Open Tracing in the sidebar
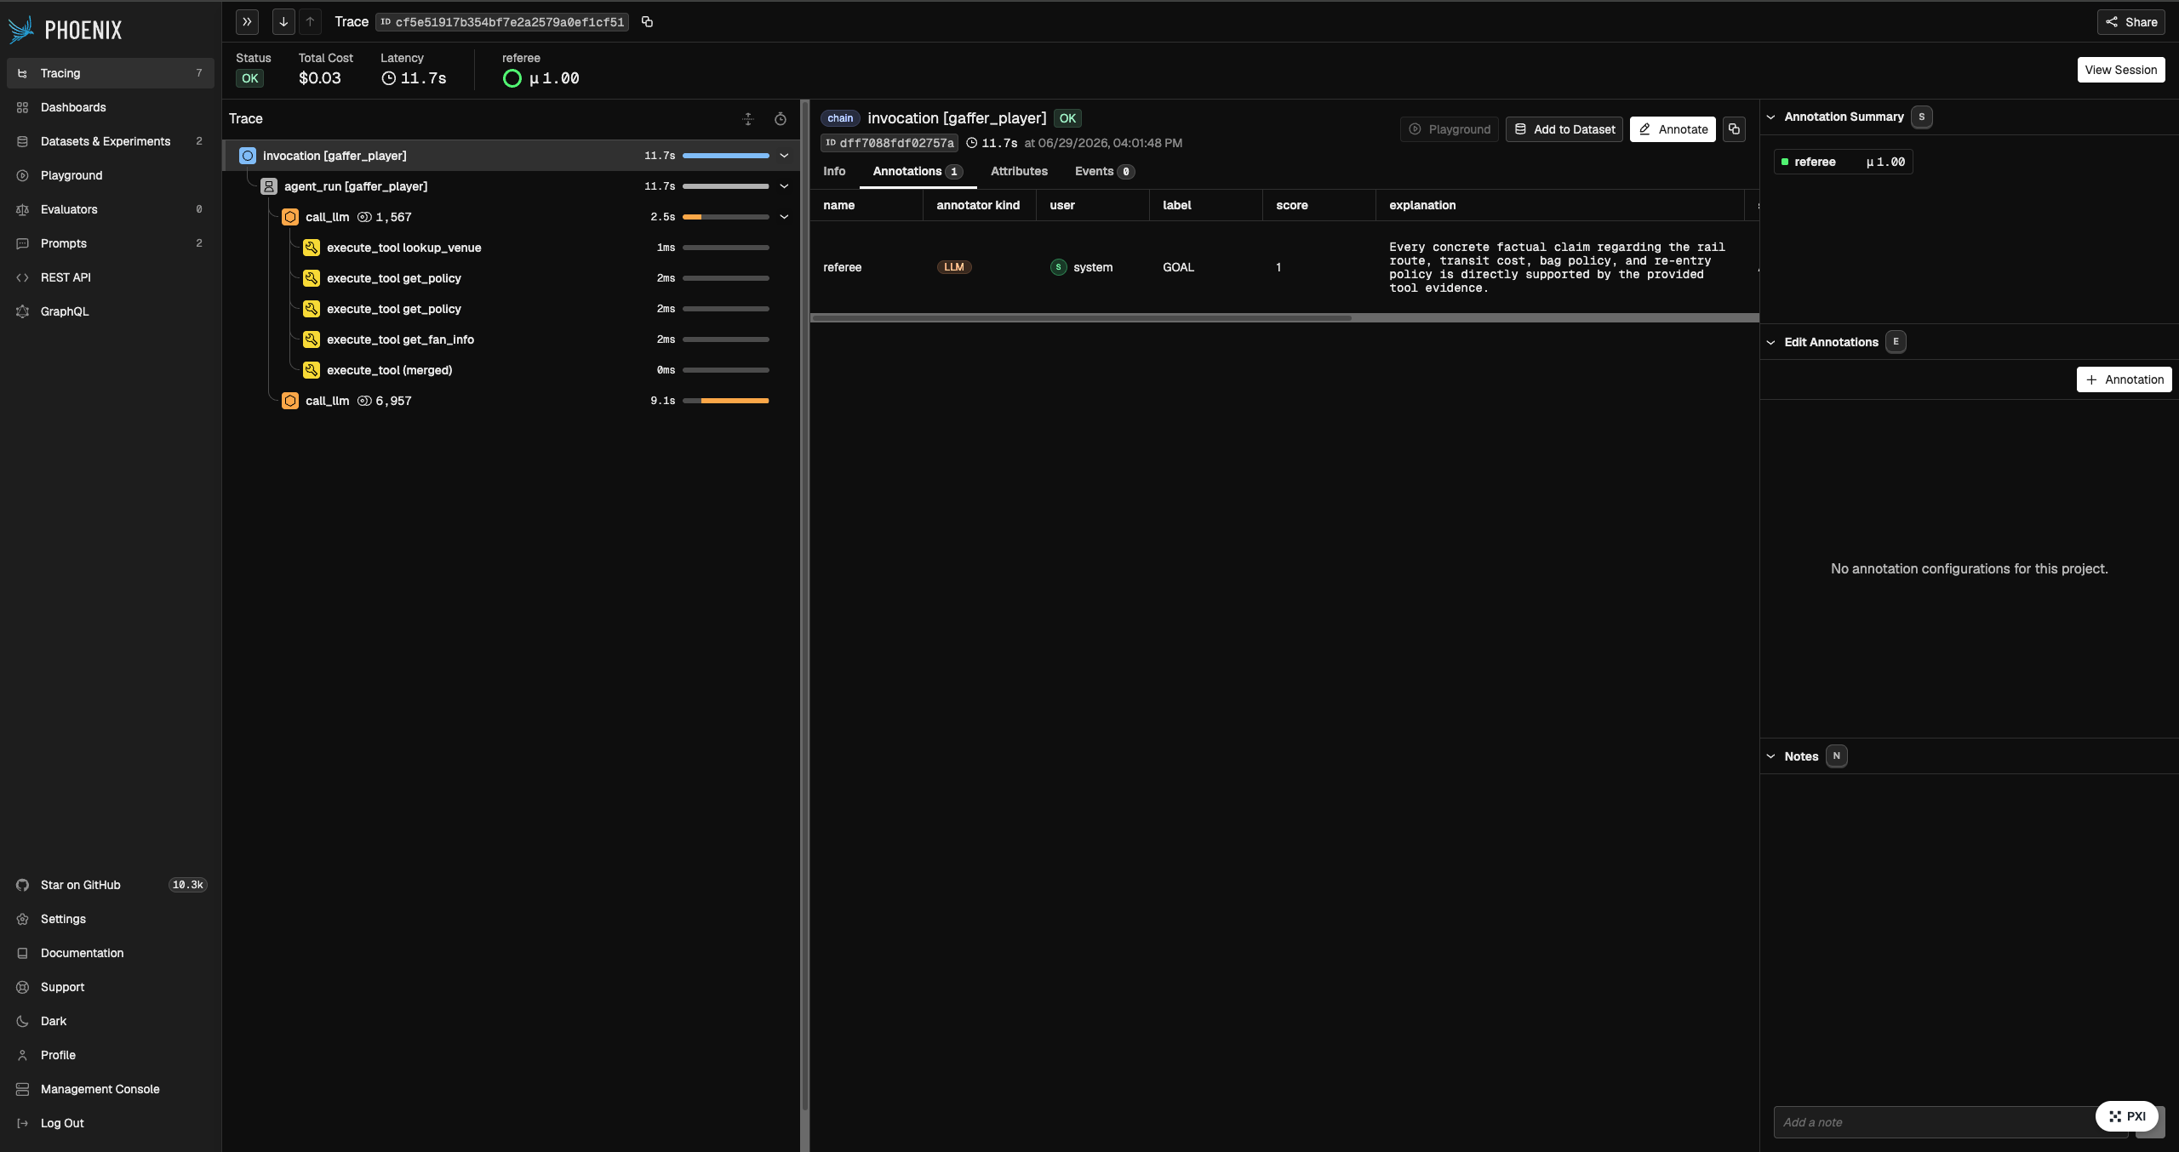 111,73
